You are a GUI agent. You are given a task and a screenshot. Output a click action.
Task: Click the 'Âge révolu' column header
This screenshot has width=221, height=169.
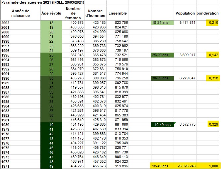(51, 13)
